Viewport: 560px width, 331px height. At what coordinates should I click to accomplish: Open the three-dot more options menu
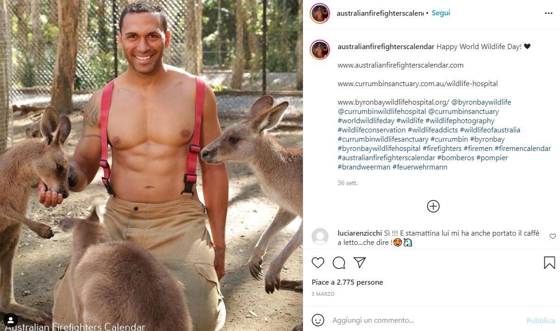[x=548, y=13]
